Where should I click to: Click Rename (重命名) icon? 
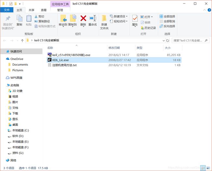coord(93,18)
